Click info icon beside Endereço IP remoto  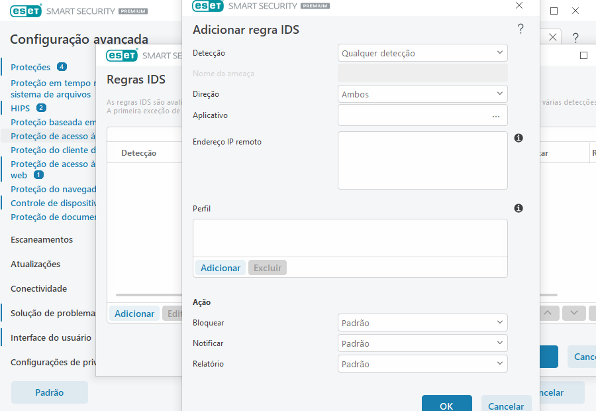519,138
